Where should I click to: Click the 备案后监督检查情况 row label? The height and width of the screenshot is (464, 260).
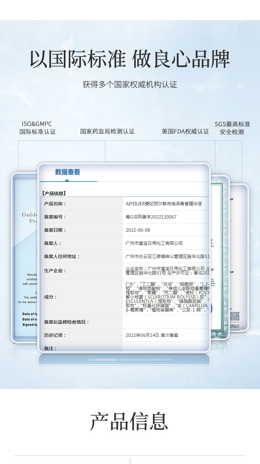[x=67, y=322]
